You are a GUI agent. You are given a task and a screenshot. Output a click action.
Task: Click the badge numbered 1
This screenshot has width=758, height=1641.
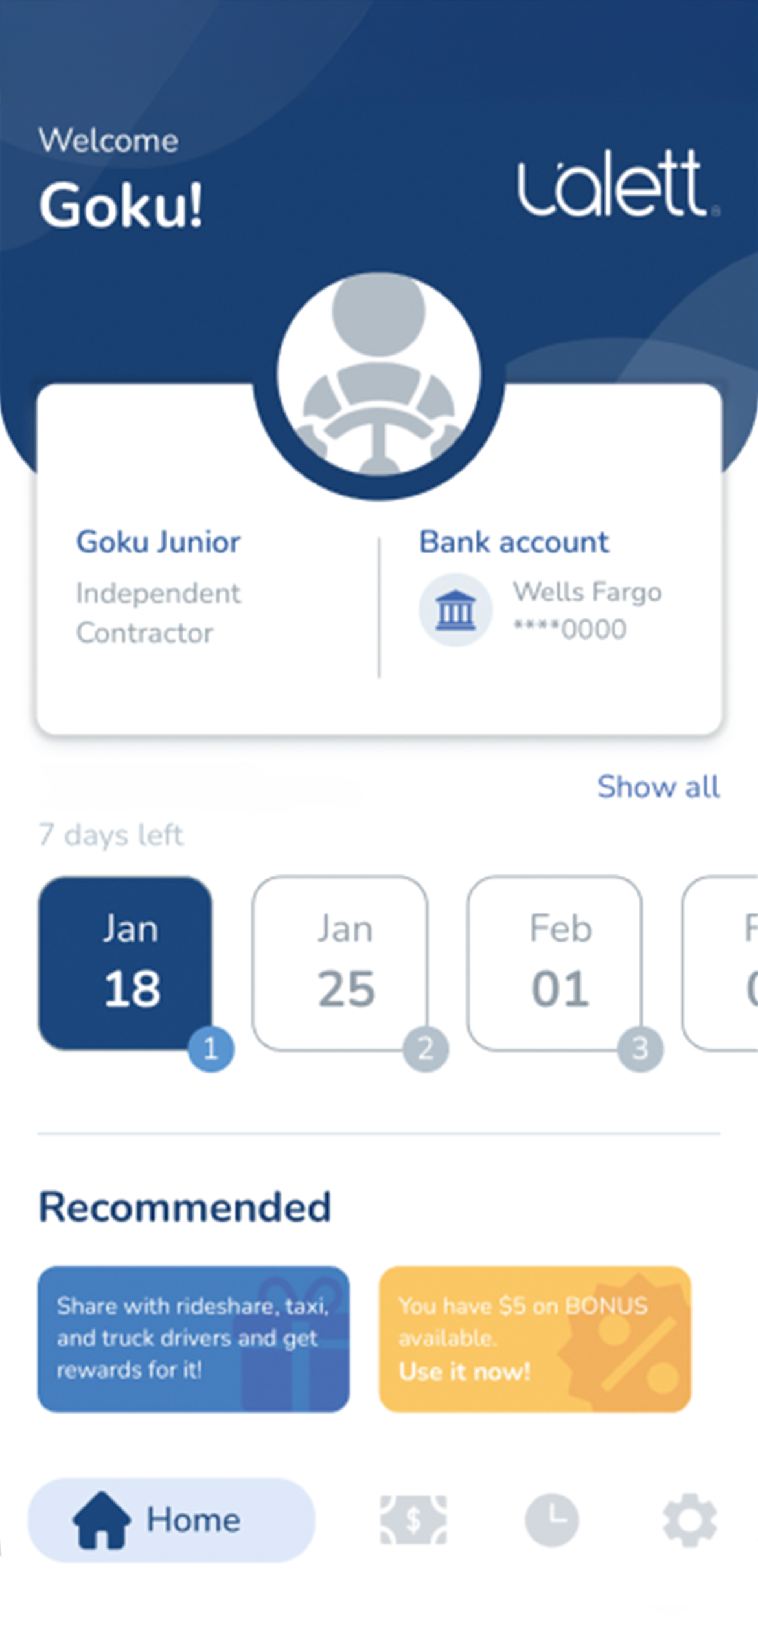[211, 1049]
